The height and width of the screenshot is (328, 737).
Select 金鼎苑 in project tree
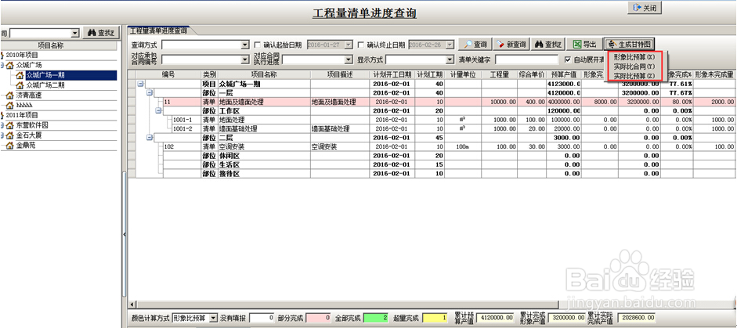25,145
